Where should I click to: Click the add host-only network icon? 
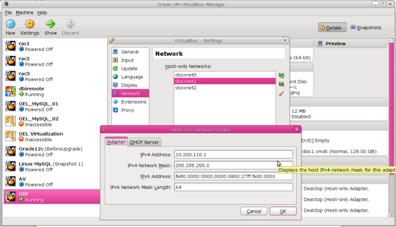pyautogui.click(x=281, y=76)
